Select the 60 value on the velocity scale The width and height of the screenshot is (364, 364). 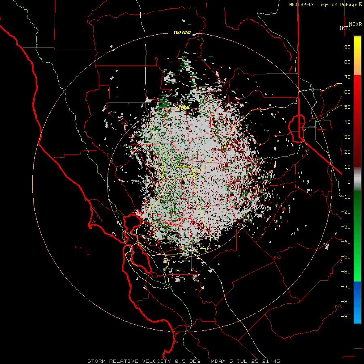point(347,92)
